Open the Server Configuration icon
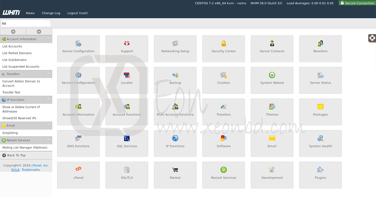Image resolution: width=376 pixels, height=197 pixels. [x=78, y=44]
